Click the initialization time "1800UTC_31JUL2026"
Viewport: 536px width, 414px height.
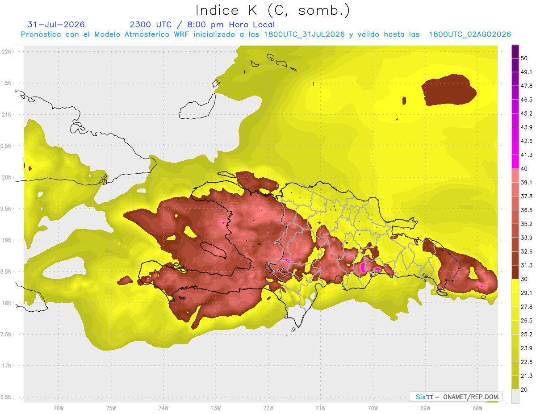pos(304,34)
